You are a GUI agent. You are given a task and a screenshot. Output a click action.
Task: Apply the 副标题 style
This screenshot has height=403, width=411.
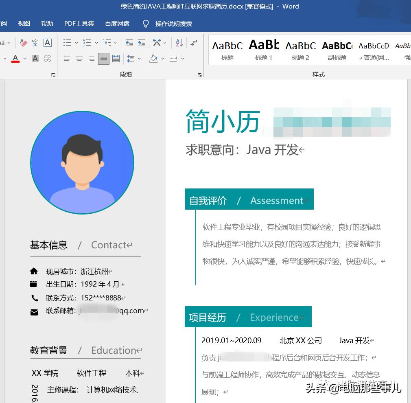tap(337, 49)
